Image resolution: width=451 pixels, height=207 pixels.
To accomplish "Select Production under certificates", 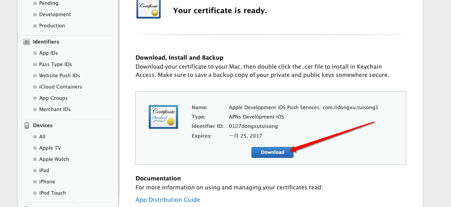I will pyautogui.click(x=52, y=25).
